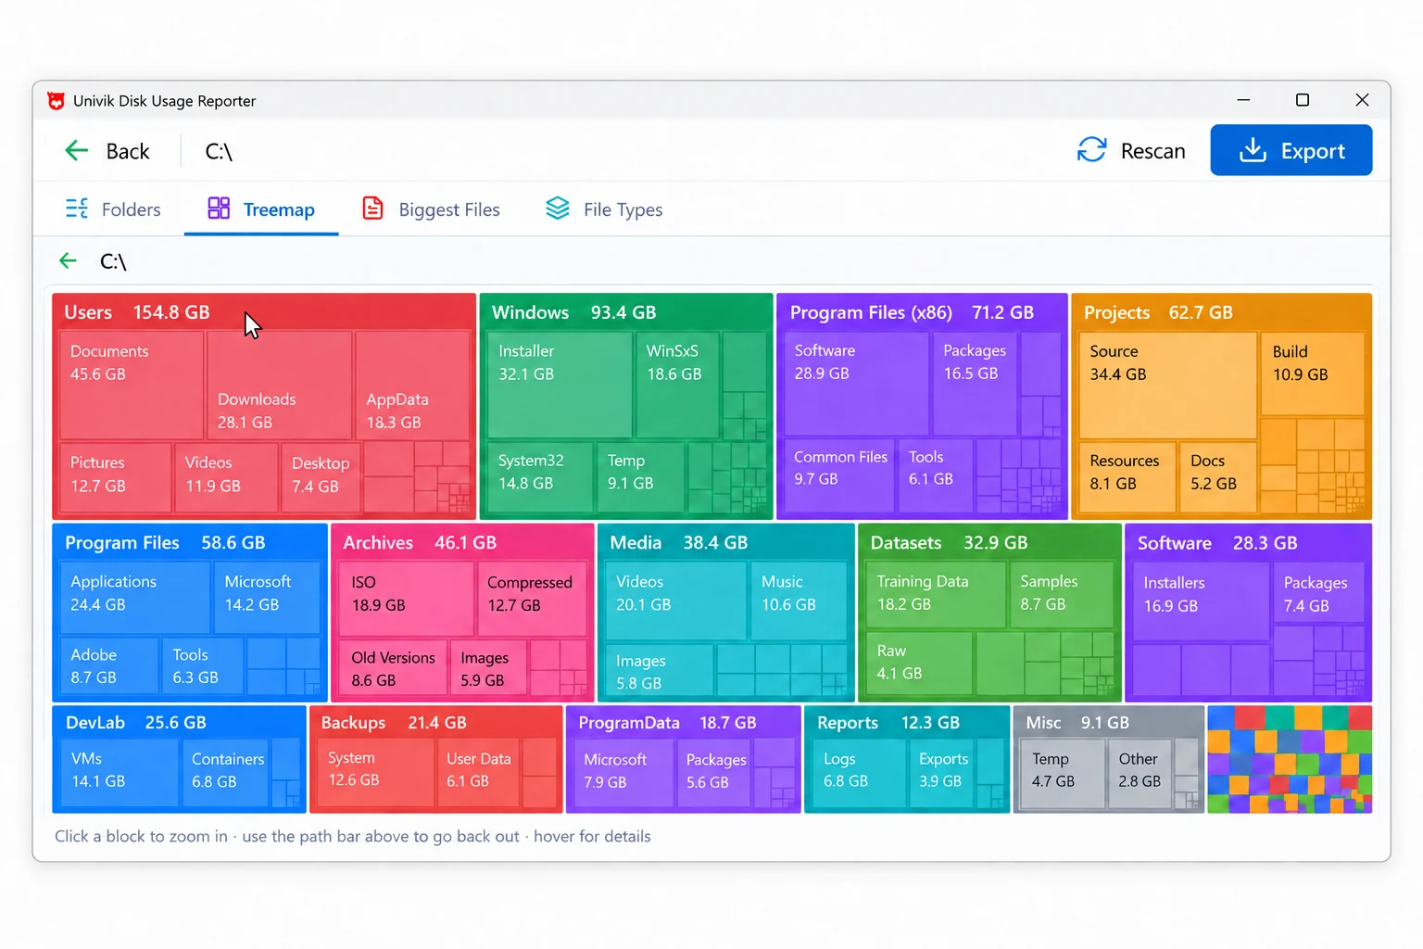
Task: Open the Projects 62.7 GB block header
Action: pos(1221,312)
